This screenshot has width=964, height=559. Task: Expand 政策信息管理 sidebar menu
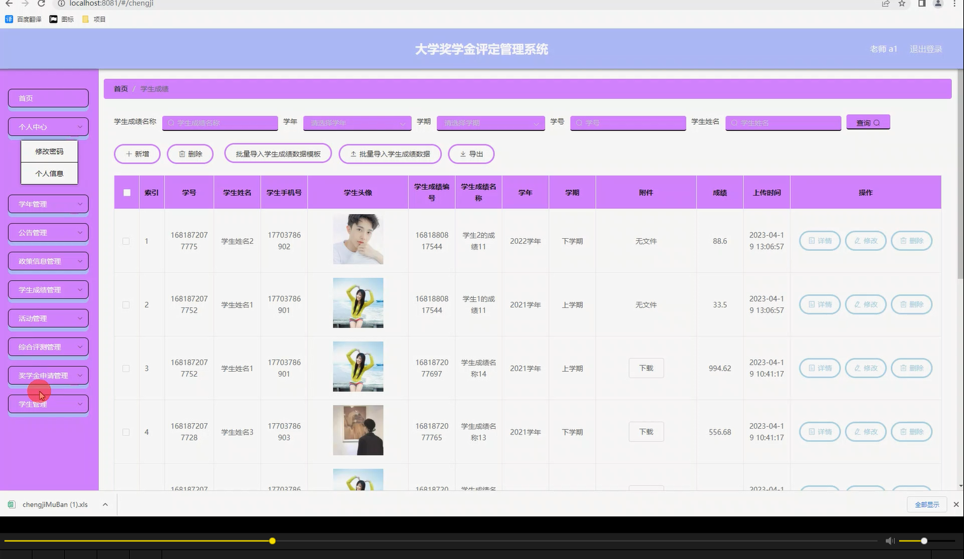tap(48, 261)
